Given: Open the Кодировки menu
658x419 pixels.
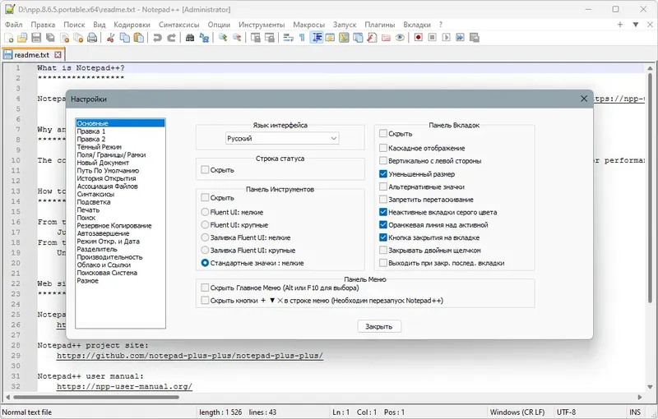Looking at the screenshot, I should pyautogui.click(x=132, y=25).
